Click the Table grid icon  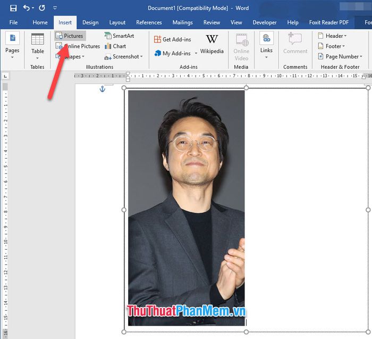pyautogui.click(x=38, y=39)
